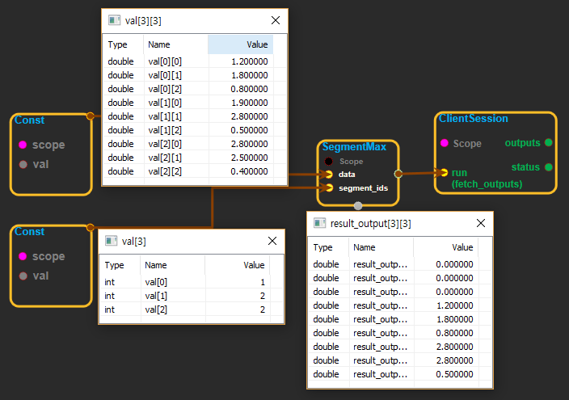Click the SegmentMax black Scope port
This screenshot has height=400, width=569.
328,161
